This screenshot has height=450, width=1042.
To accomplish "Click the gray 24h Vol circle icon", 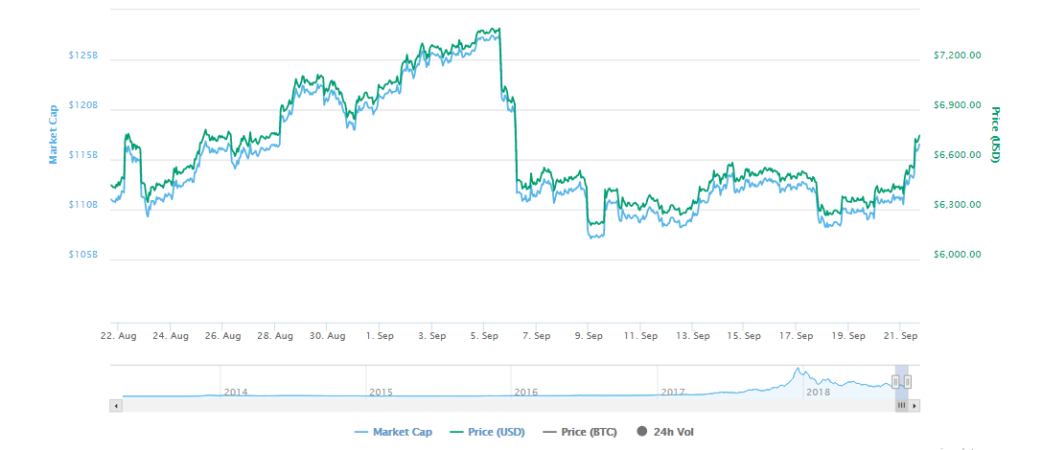I will [641, 433].
